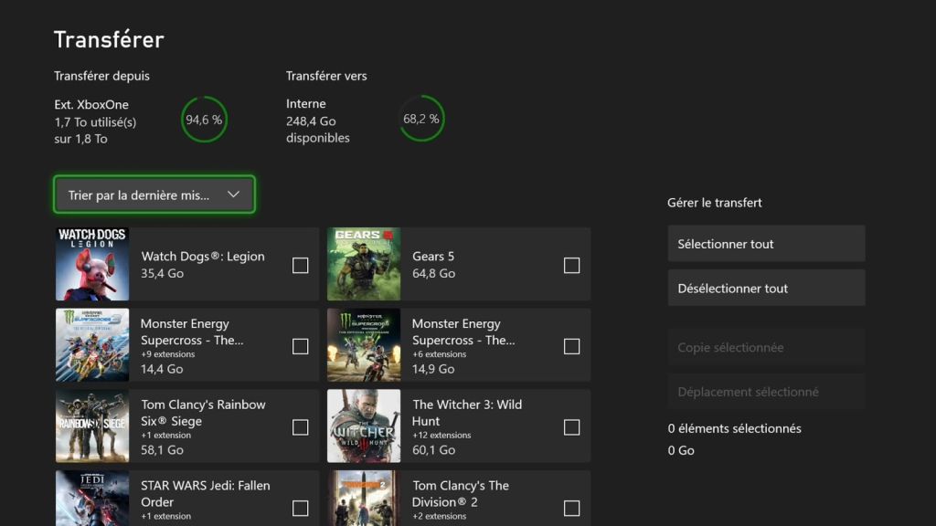Click the '248,4 Go disponibles' text
936x526 pixels.
point(317,130)
